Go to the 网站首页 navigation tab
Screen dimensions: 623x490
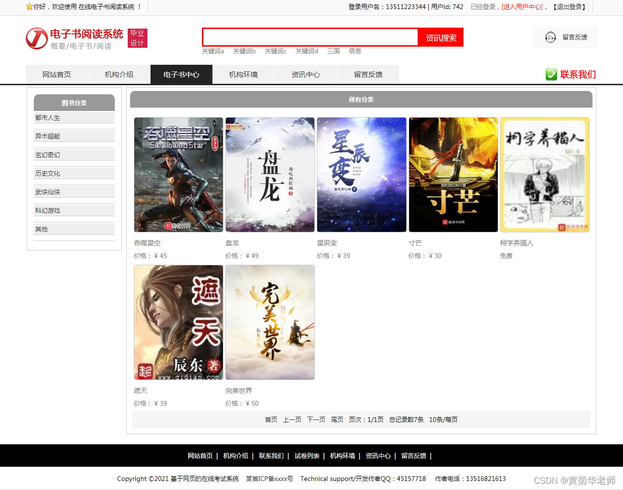57,75
